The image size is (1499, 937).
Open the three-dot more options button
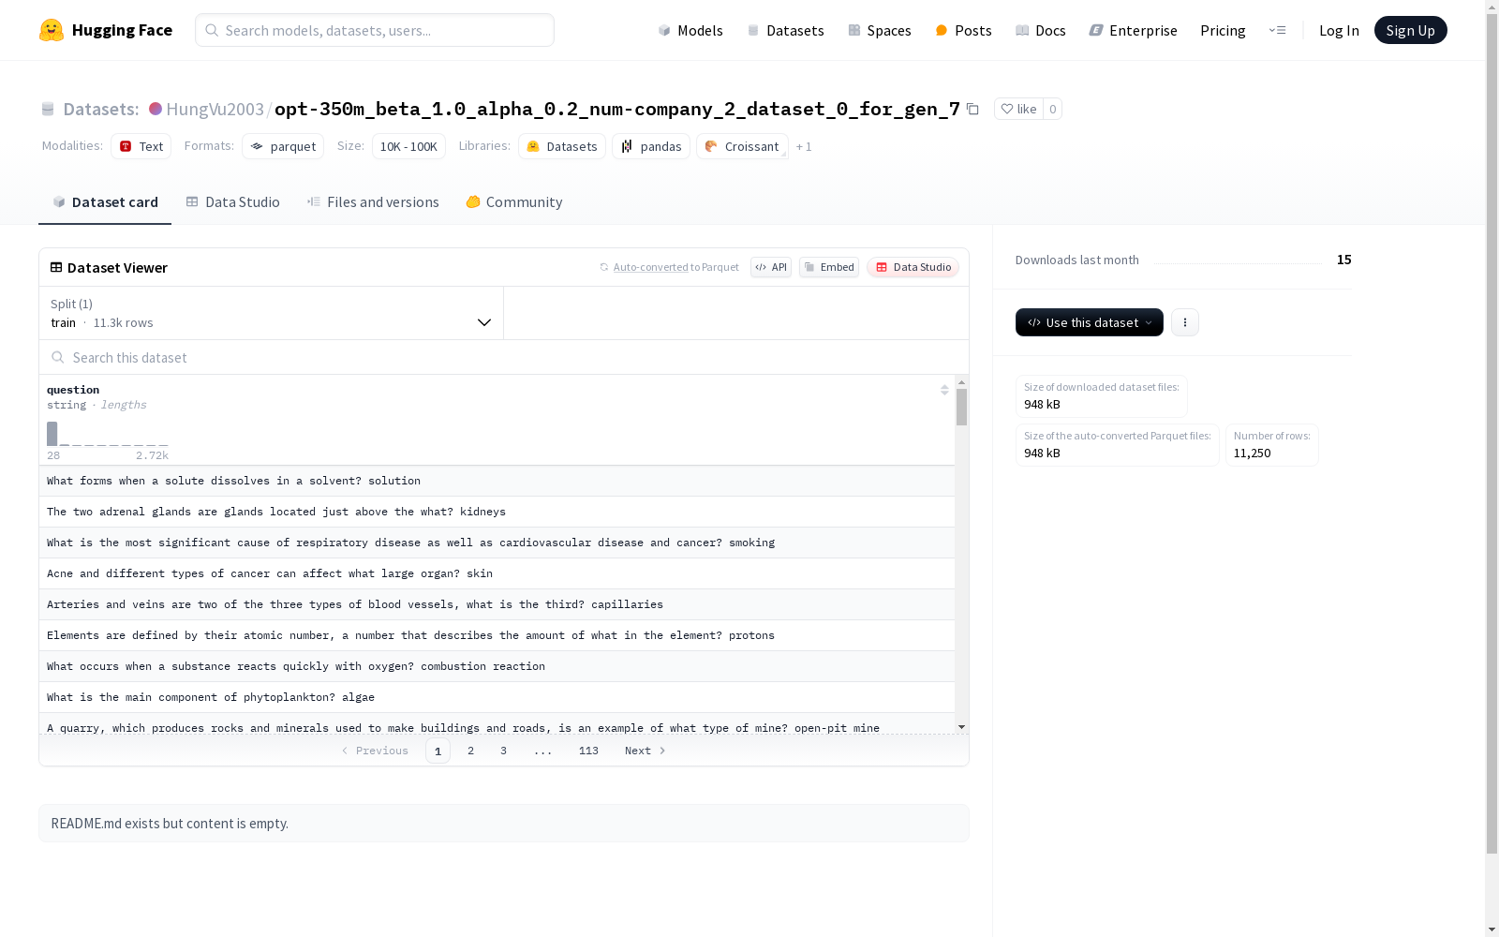point(1184,322)
